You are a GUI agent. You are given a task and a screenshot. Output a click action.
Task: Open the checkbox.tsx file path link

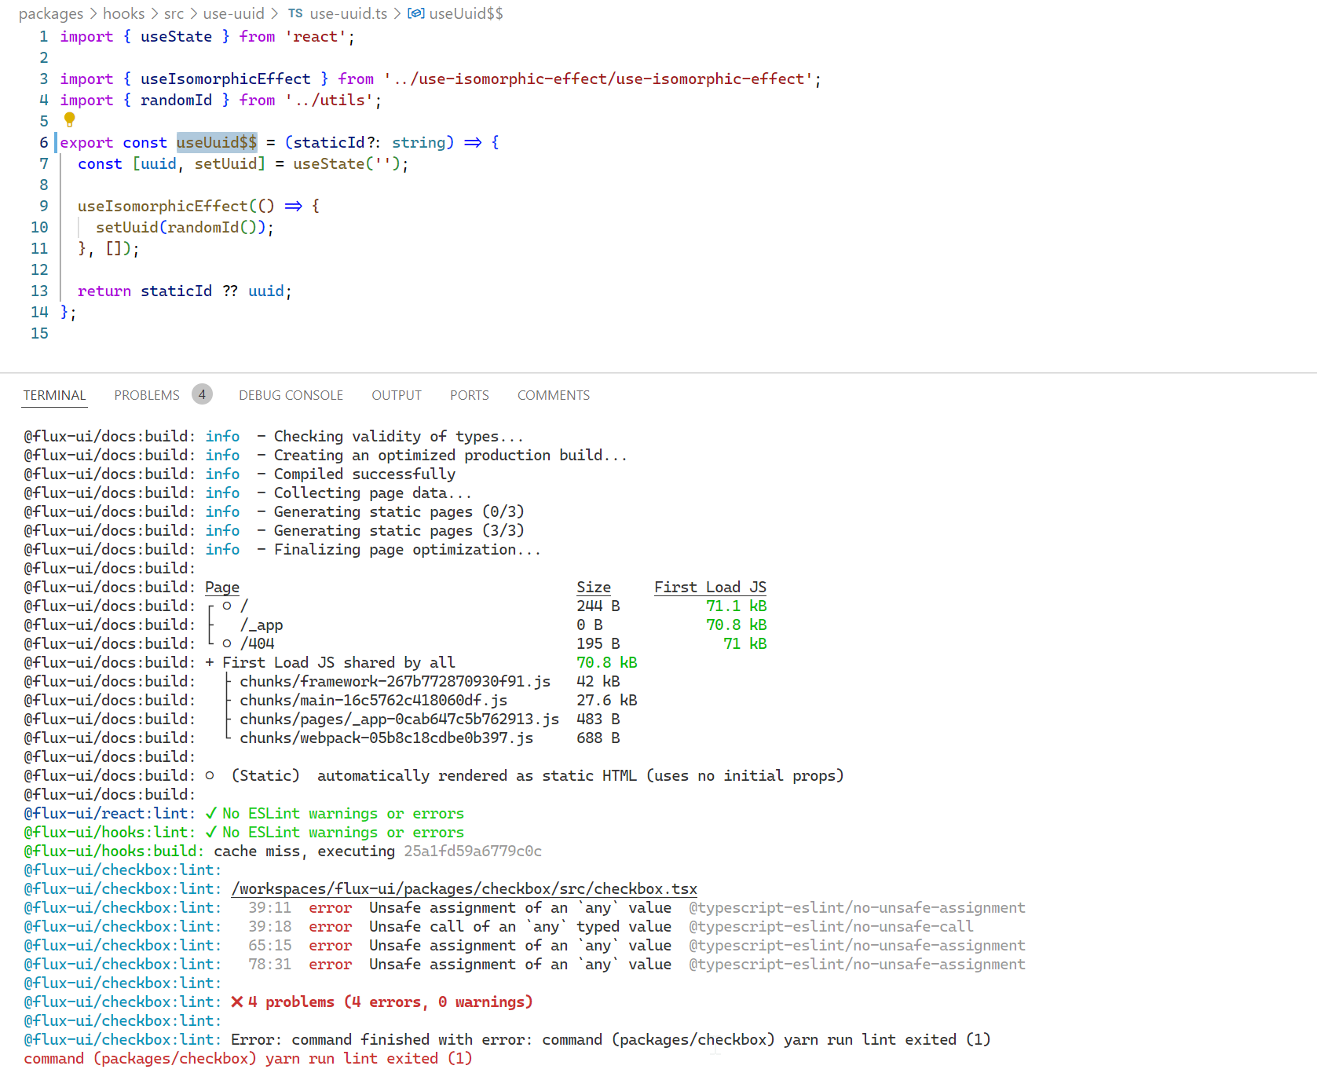(463, 888)
